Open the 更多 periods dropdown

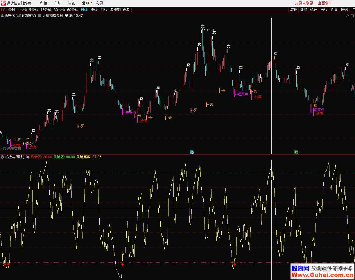(127, 10)
